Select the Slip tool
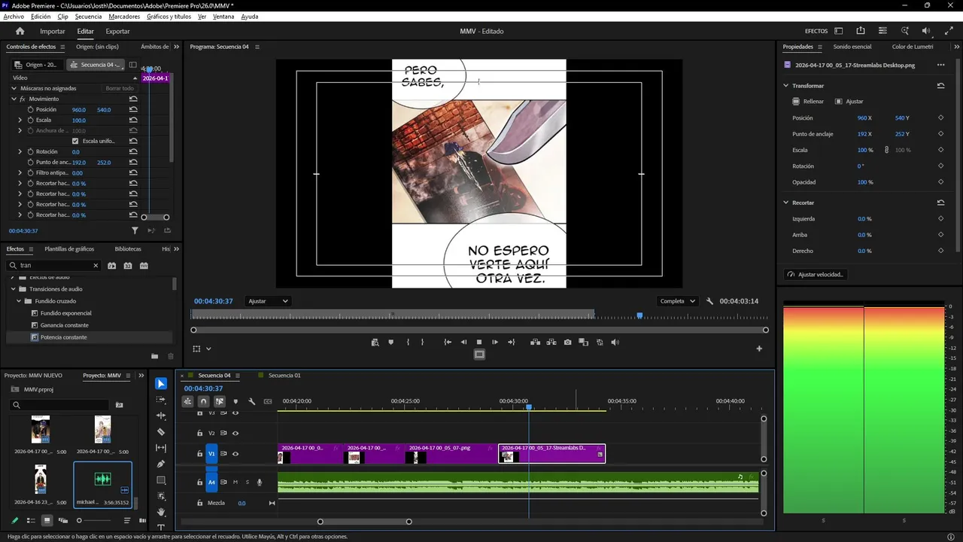The width and height of the screenshot is (963, 542). [x=161, y=448]
